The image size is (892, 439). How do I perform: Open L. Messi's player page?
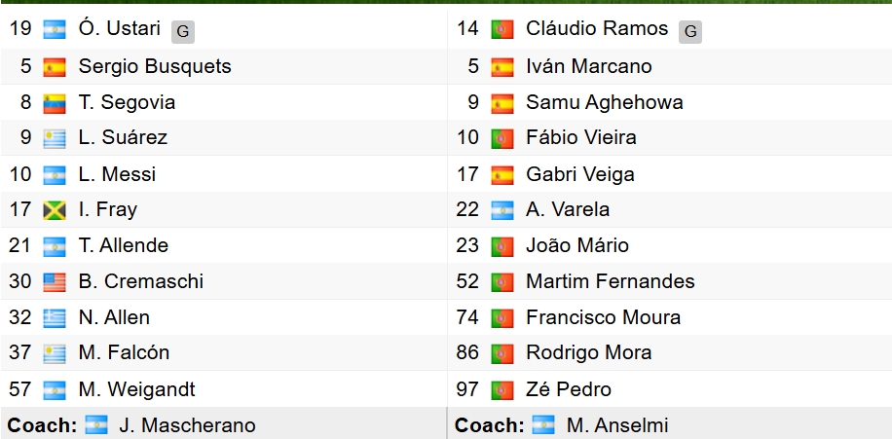coord(117,174)
